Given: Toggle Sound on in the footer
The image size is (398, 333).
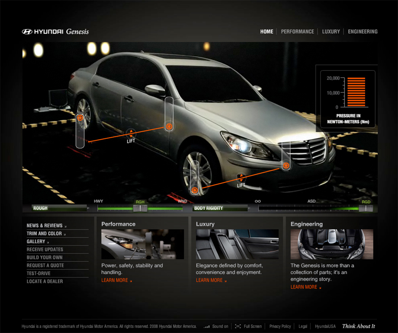Looking at the screenshot, I should pos(220,326).
